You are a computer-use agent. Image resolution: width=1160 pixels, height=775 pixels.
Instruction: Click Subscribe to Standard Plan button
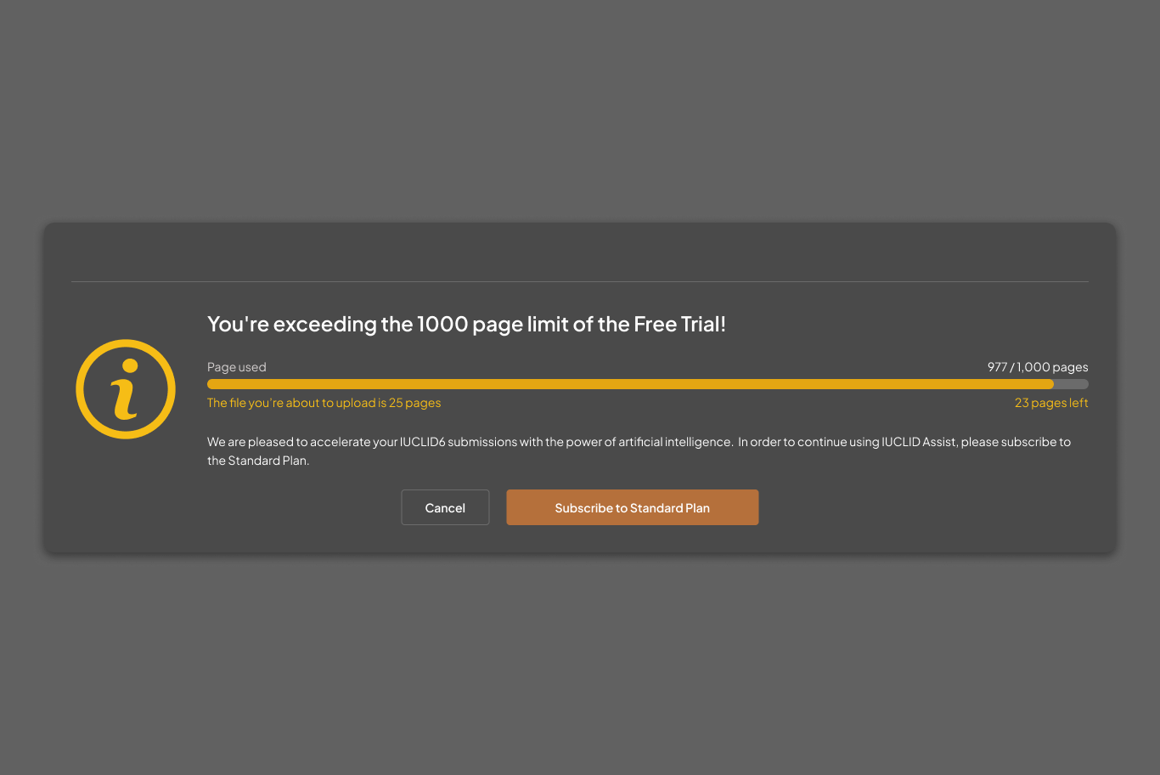click(x=633, y=507)
